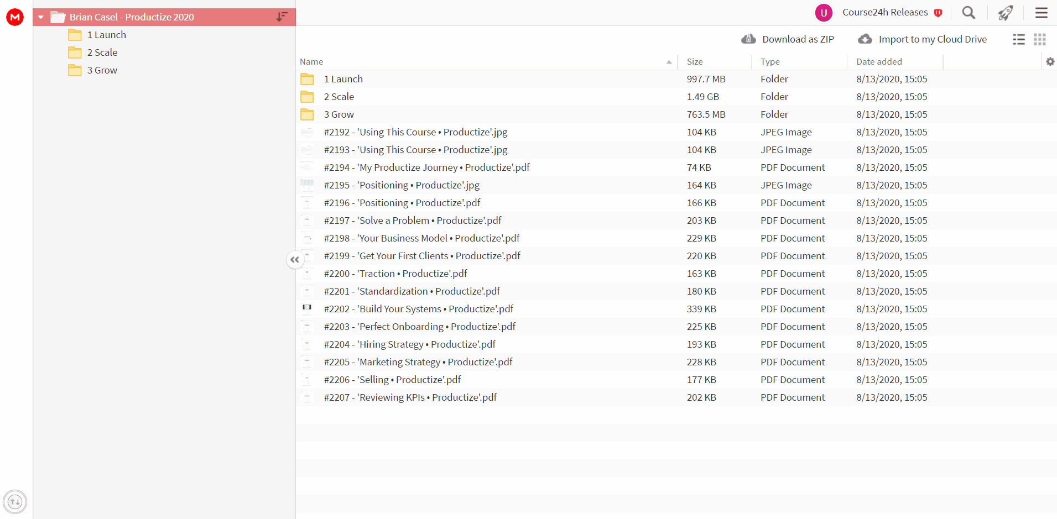Select #2198 Your Business Model pdf

tap(422, 238)
